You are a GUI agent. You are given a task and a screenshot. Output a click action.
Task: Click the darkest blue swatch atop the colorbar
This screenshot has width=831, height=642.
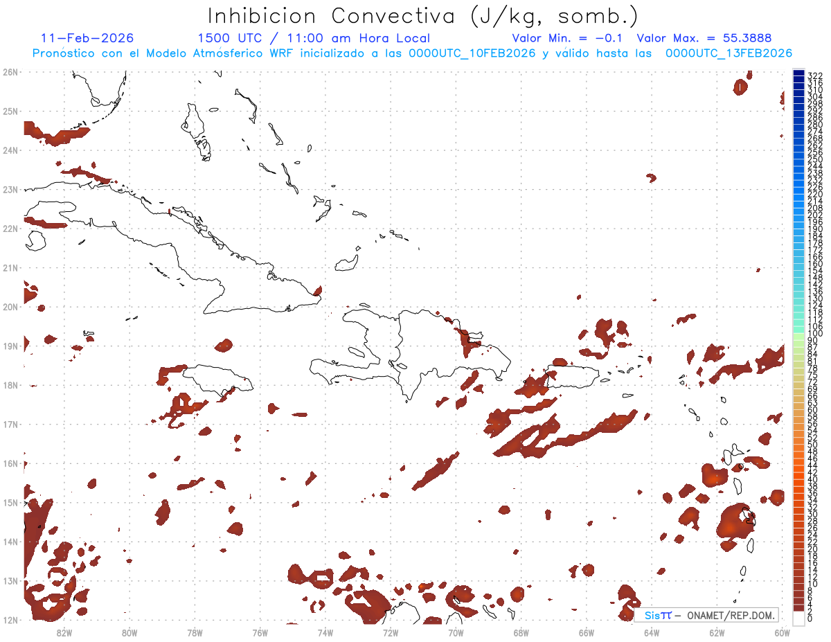[x=799, y=74]
